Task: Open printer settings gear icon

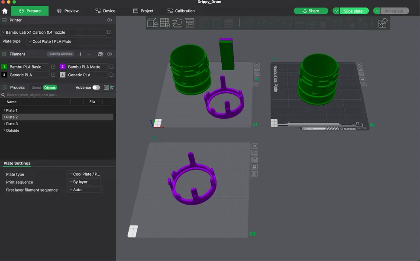Action: tap(110, 20)
